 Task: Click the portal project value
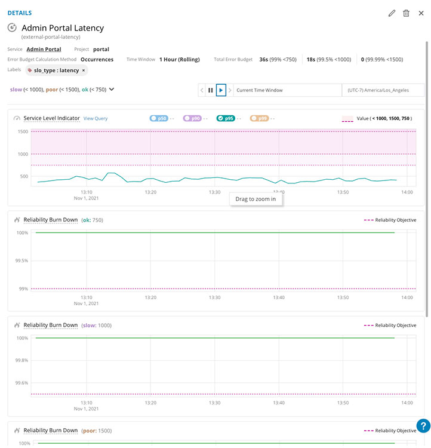click(x=101, y=49)
